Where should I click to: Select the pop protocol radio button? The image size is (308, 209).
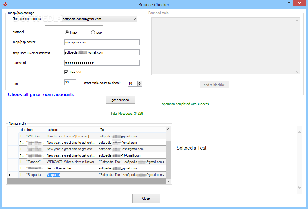(x=93, y=32)
